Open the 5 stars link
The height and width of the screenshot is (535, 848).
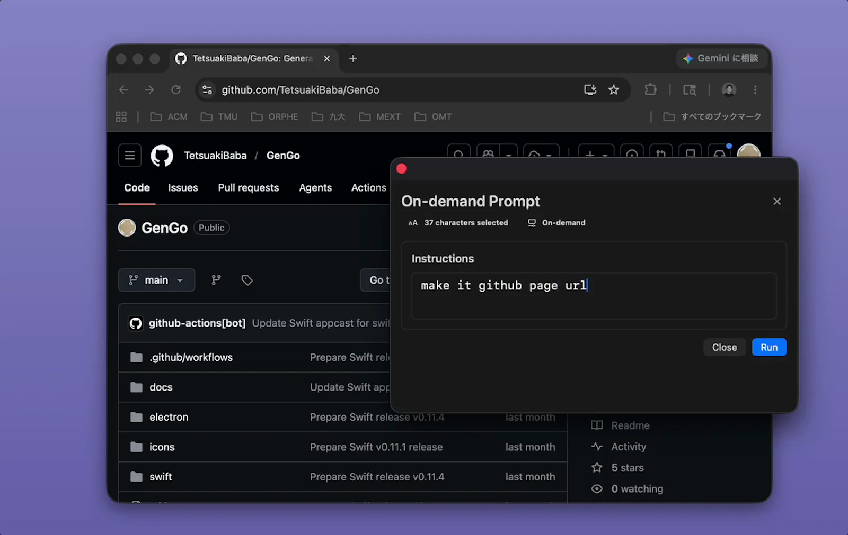coord(617,468)
